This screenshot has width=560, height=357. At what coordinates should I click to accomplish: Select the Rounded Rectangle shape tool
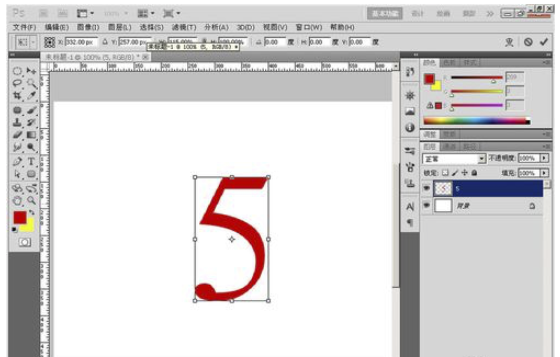point(31,174)
